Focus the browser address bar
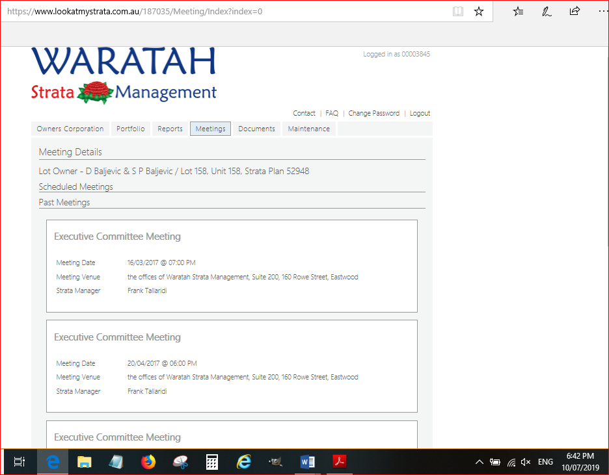The width and height of the screenshot is (609, 475). (225, 11)
